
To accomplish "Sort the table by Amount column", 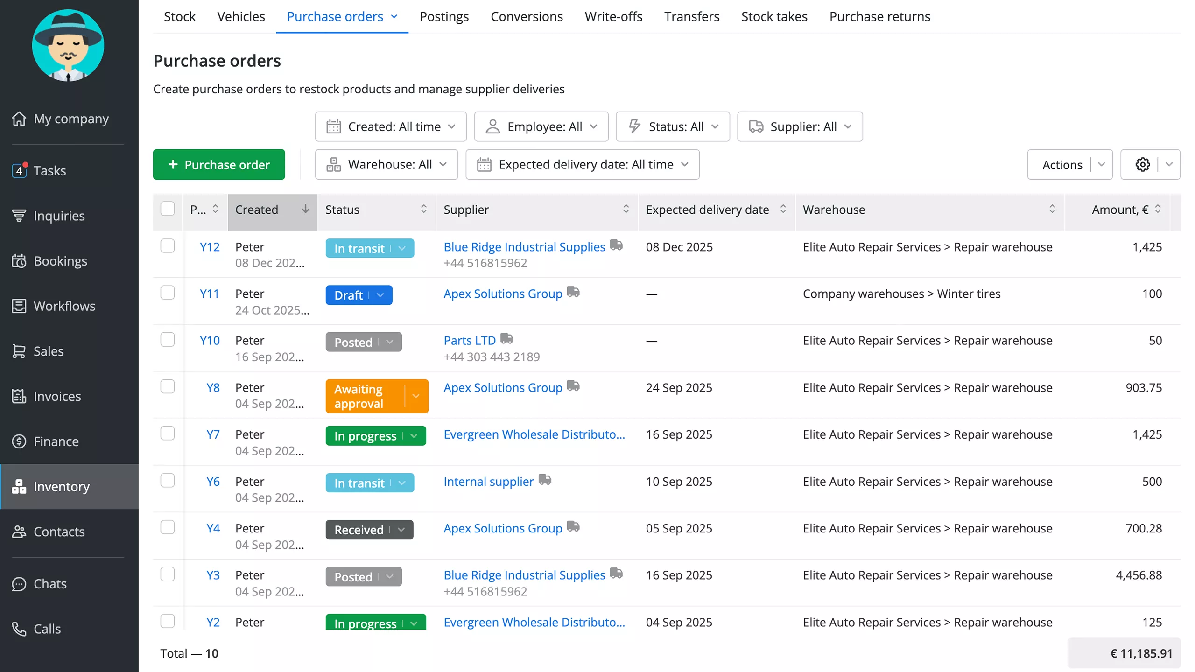I will 1120,210.
